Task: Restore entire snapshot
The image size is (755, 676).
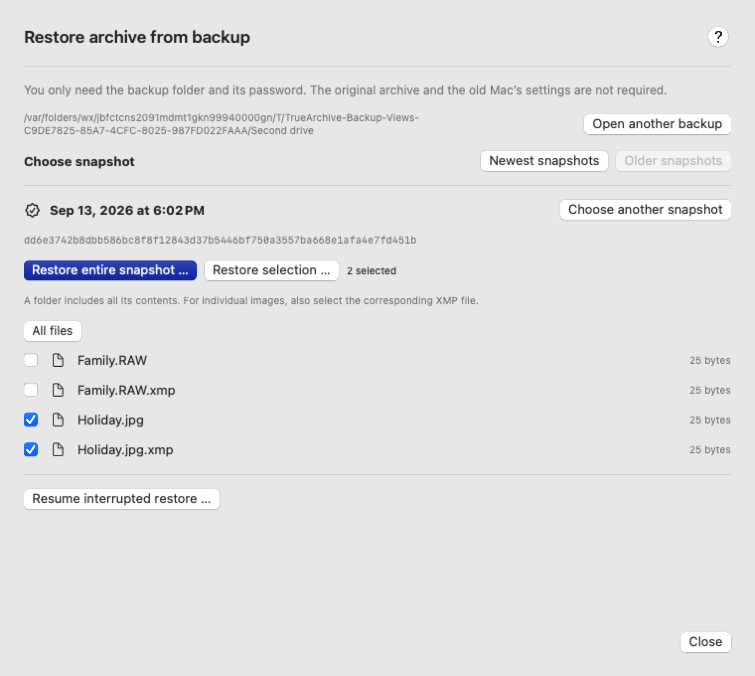Action: click(x=110, y=270)
